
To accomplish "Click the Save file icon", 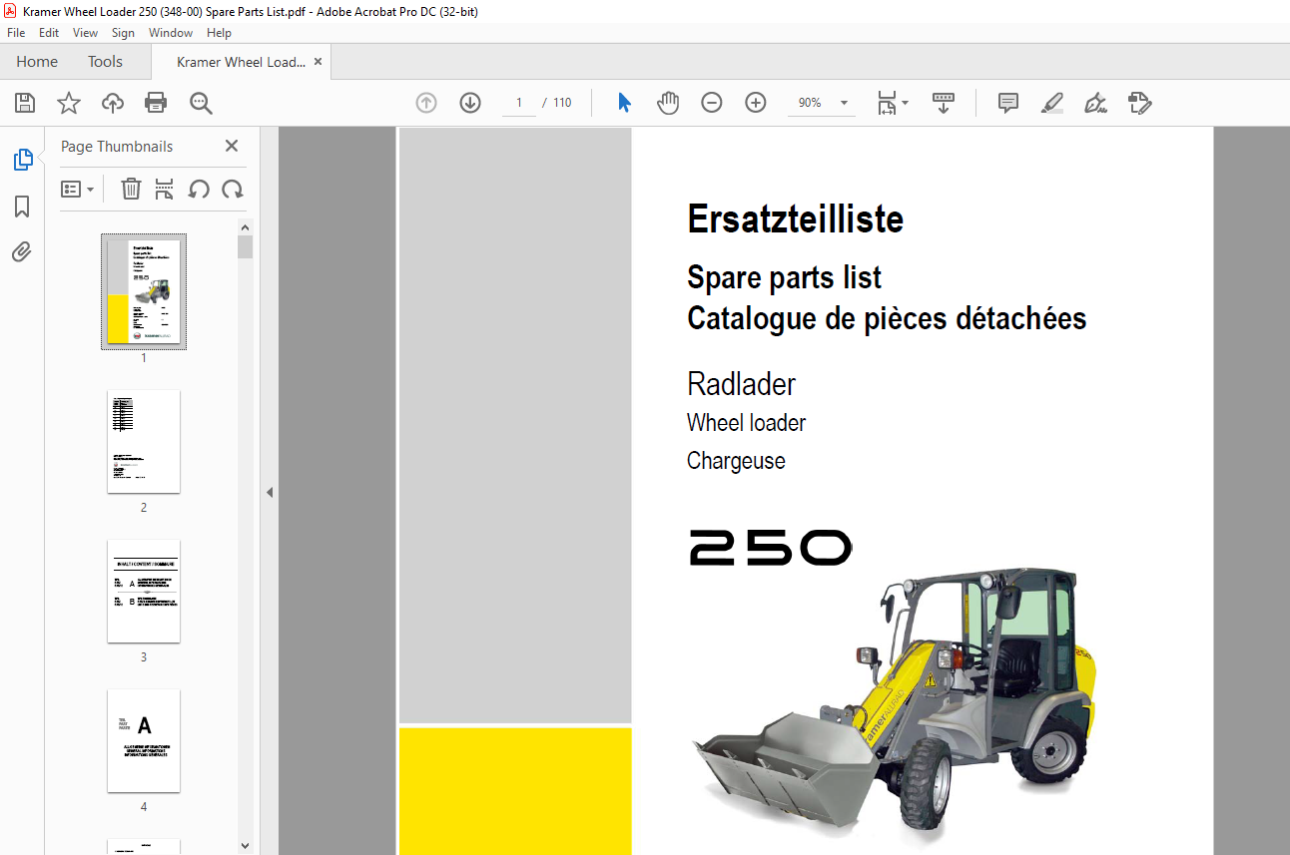I will [25, 103].
